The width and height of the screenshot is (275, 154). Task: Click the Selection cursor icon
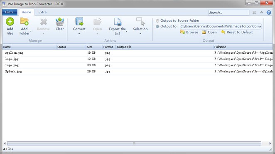coord(140,22)
